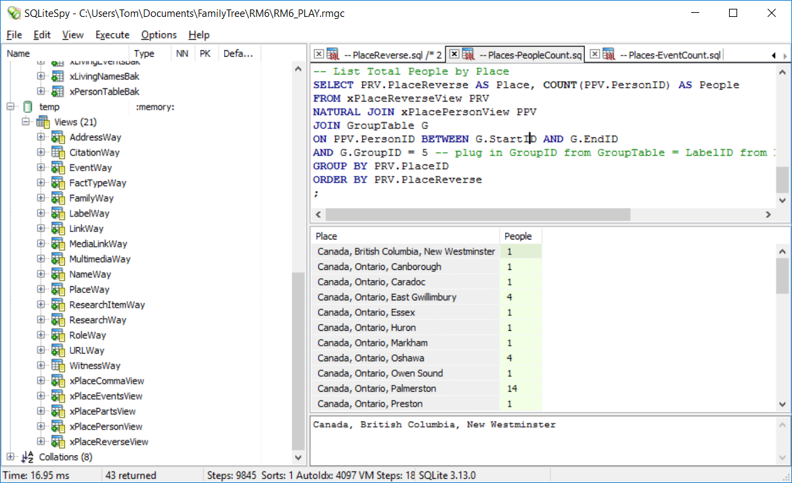Open the View menu
This screenshot has height=483, width=792.
[72, 34]
